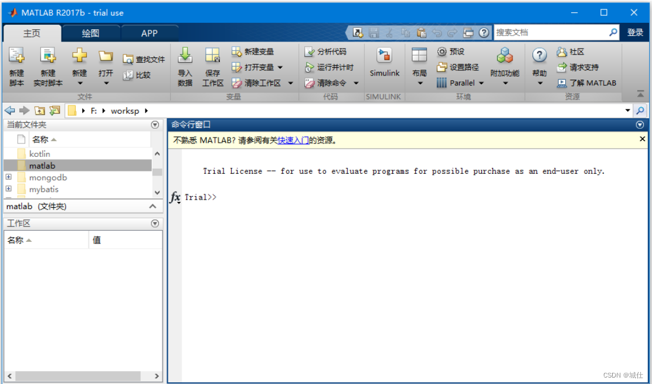Open the 清除命令 dropdown arrow
652x384 pixels.
(356, 83)
